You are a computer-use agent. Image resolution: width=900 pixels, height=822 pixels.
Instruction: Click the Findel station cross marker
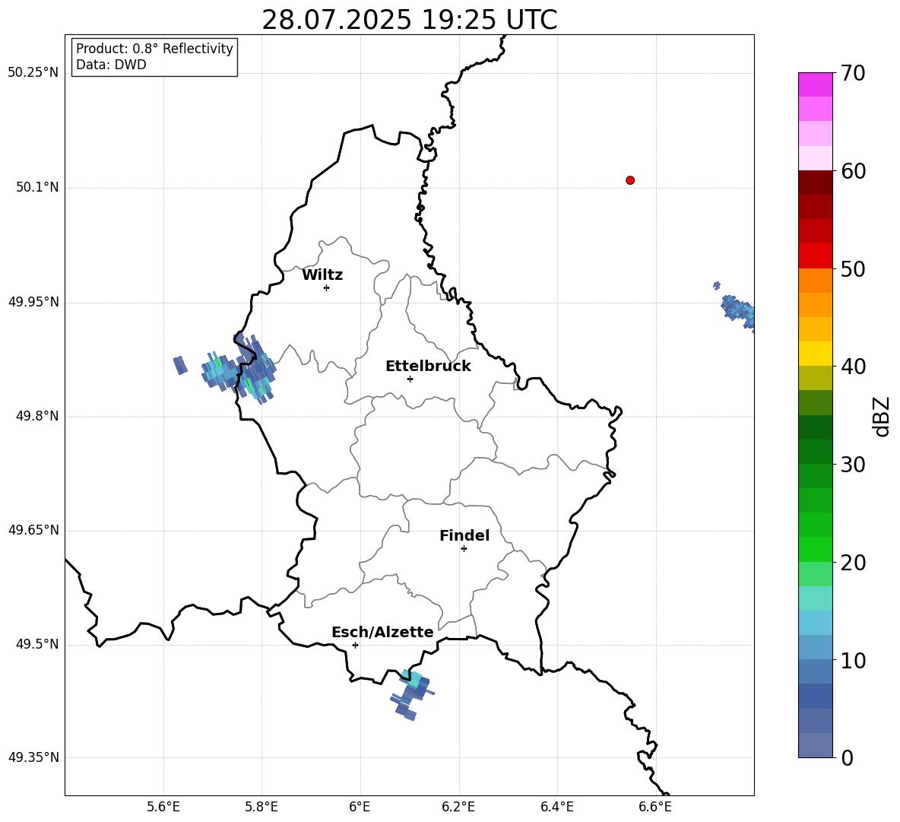pos(464,549)
